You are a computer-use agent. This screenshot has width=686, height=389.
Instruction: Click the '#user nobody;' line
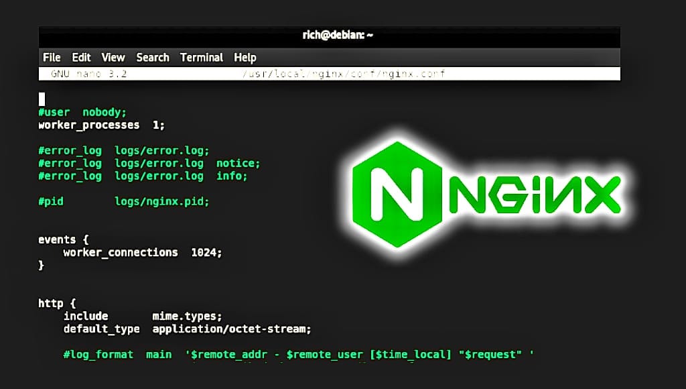click(82, 113)
